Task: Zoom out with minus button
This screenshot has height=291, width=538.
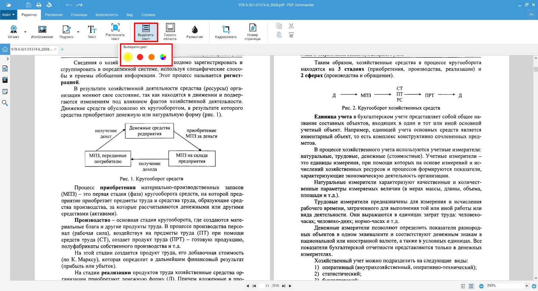Action: tap(481, 286)
